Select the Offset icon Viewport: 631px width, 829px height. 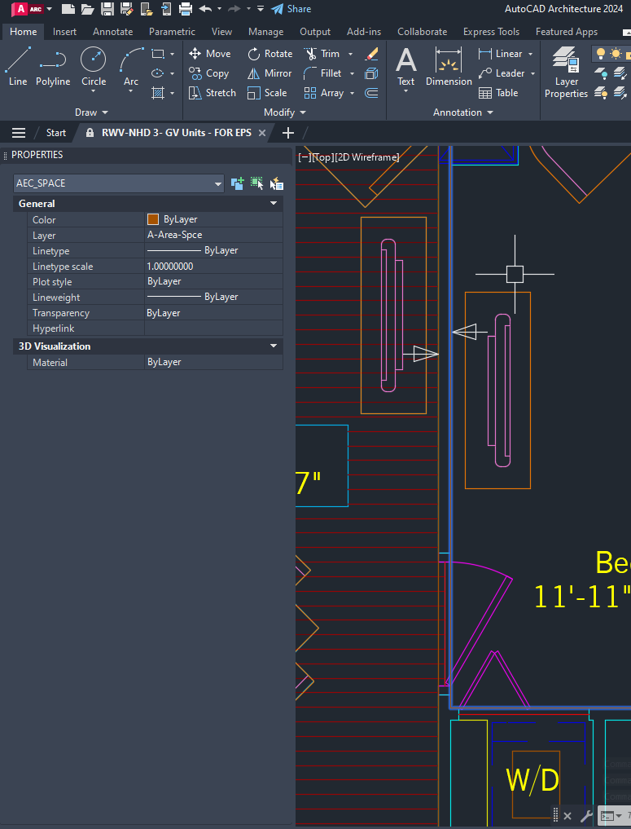pyautogui.click(x=372, y=93)
